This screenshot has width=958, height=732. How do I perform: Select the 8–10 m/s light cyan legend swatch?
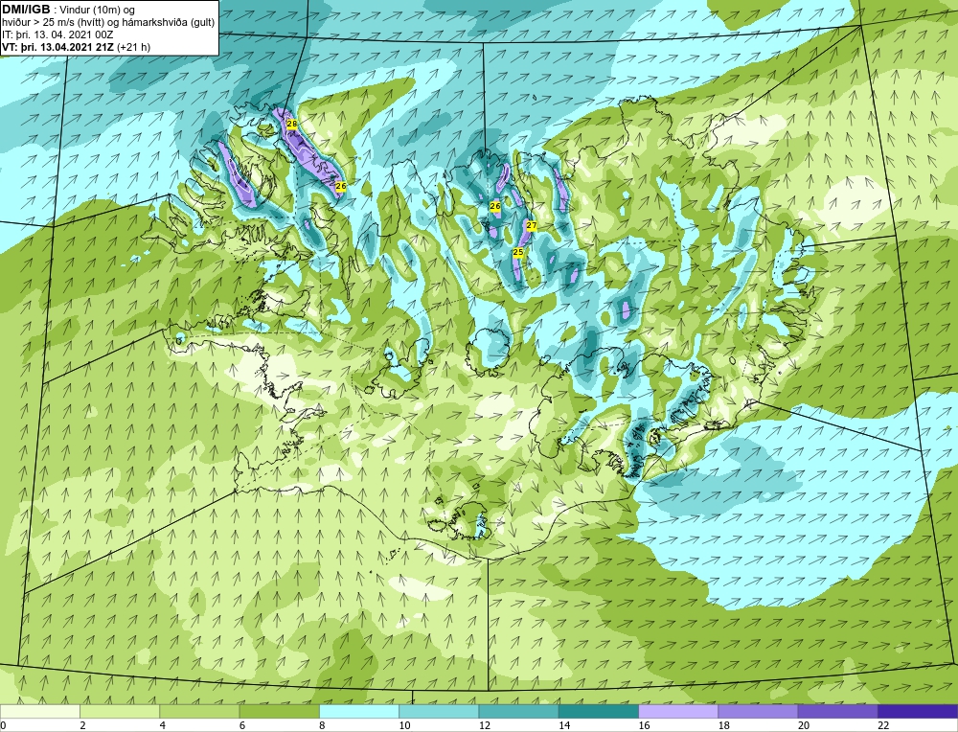[359, 711]
